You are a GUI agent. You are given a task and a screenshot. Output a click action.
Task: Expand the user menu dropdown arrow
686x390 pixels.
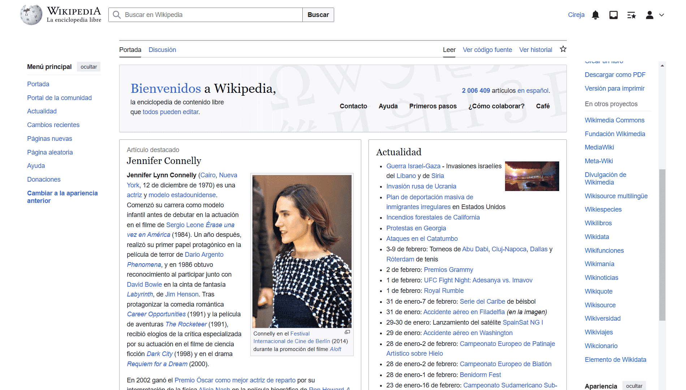pos(661,15)
